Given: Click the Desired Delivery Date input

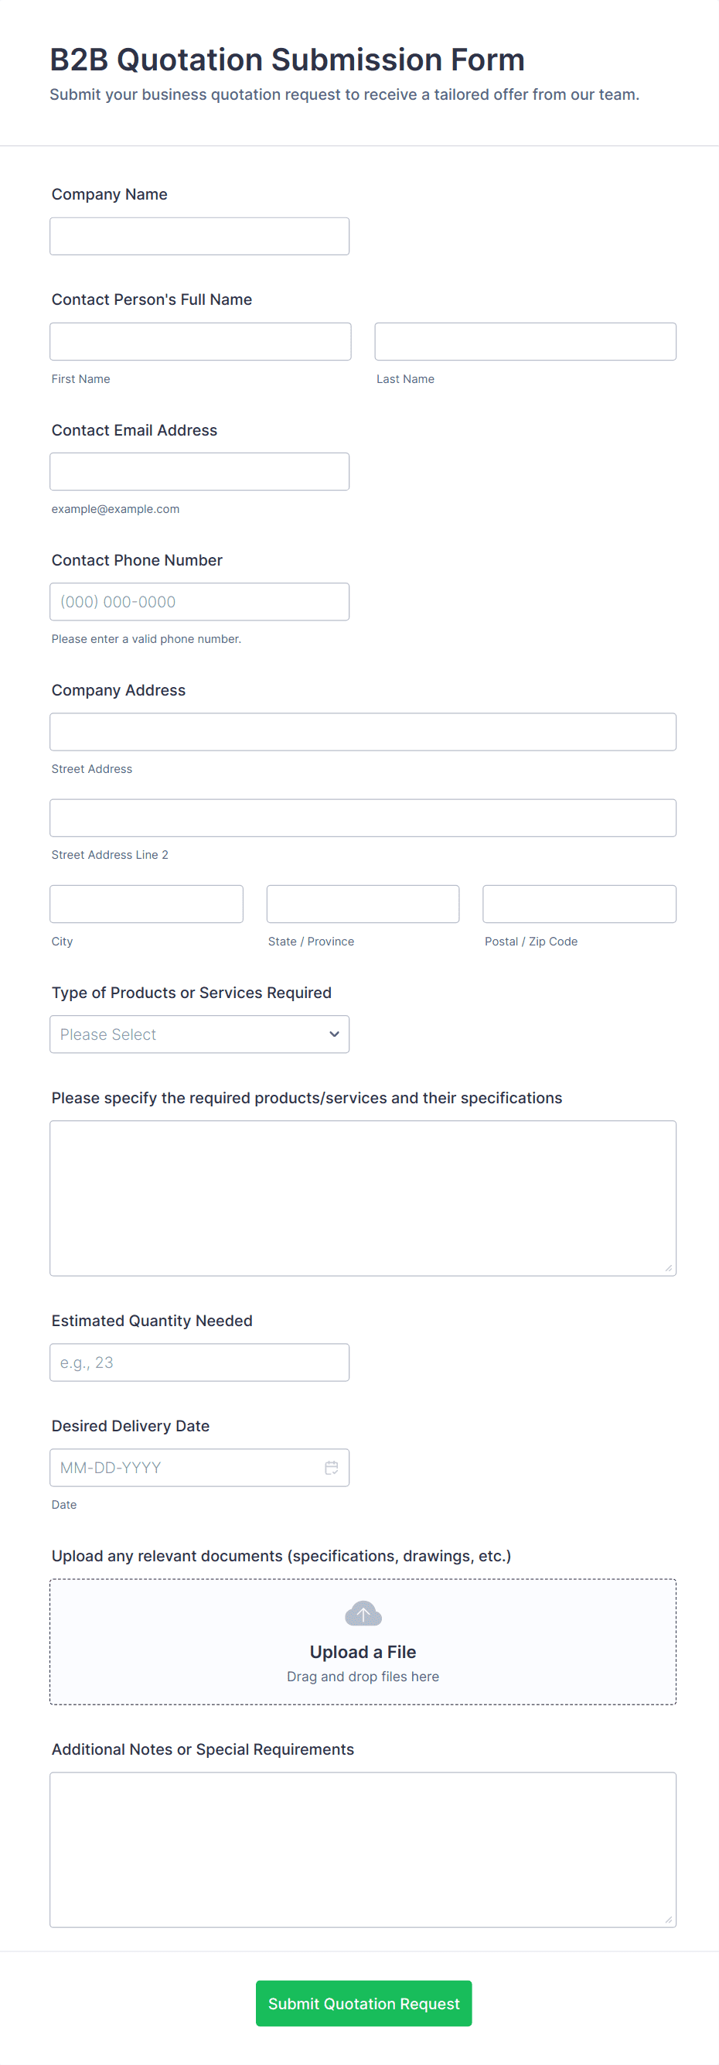Looking at the screenshot, I should point(184,1467).
